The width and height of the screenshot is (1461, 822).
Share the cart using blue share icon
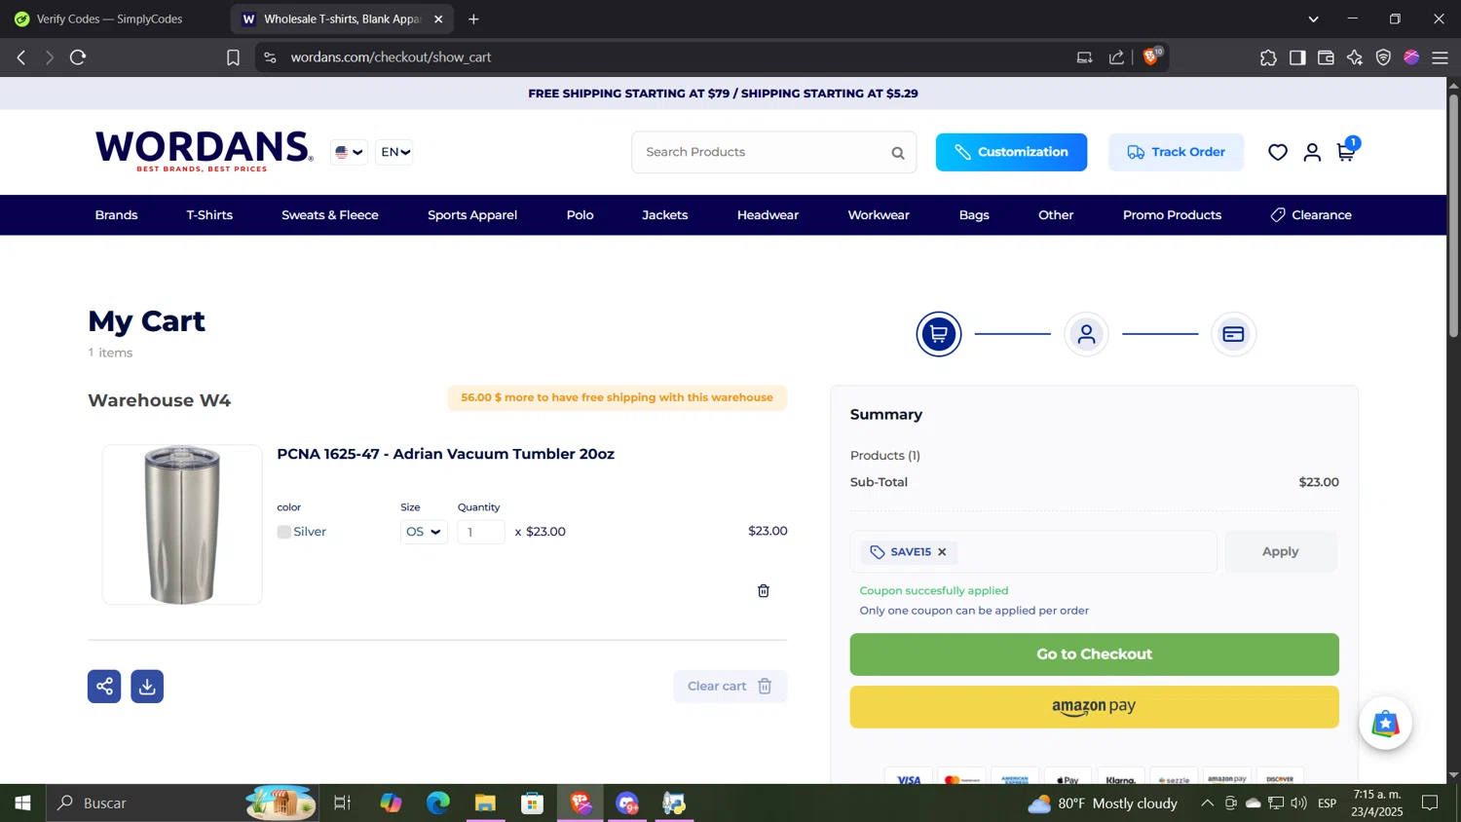coord(104,687)
